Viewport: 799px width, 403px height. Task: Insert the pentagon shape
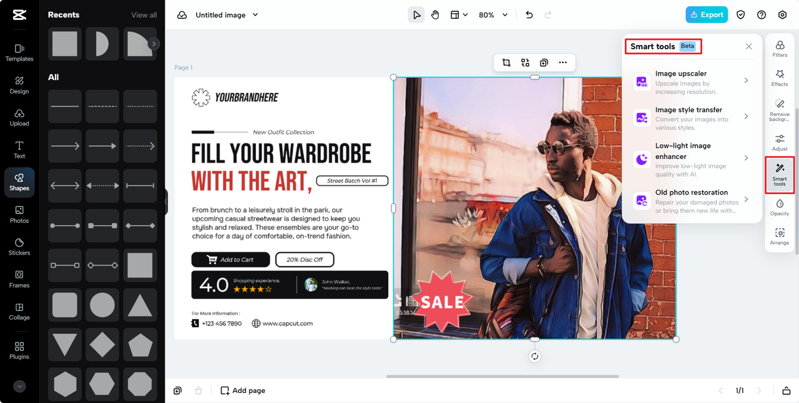pyautogui.click(x=140, y=345)
